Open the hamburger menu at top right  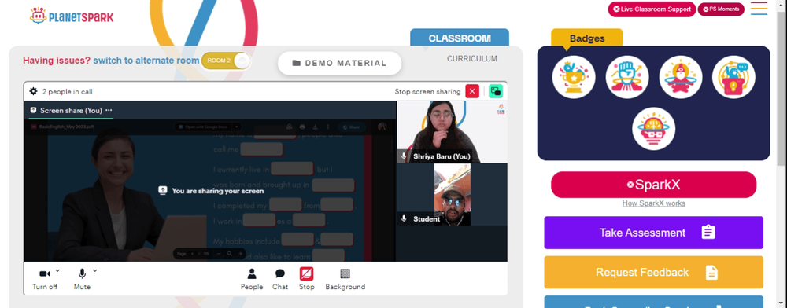[759, 9]
